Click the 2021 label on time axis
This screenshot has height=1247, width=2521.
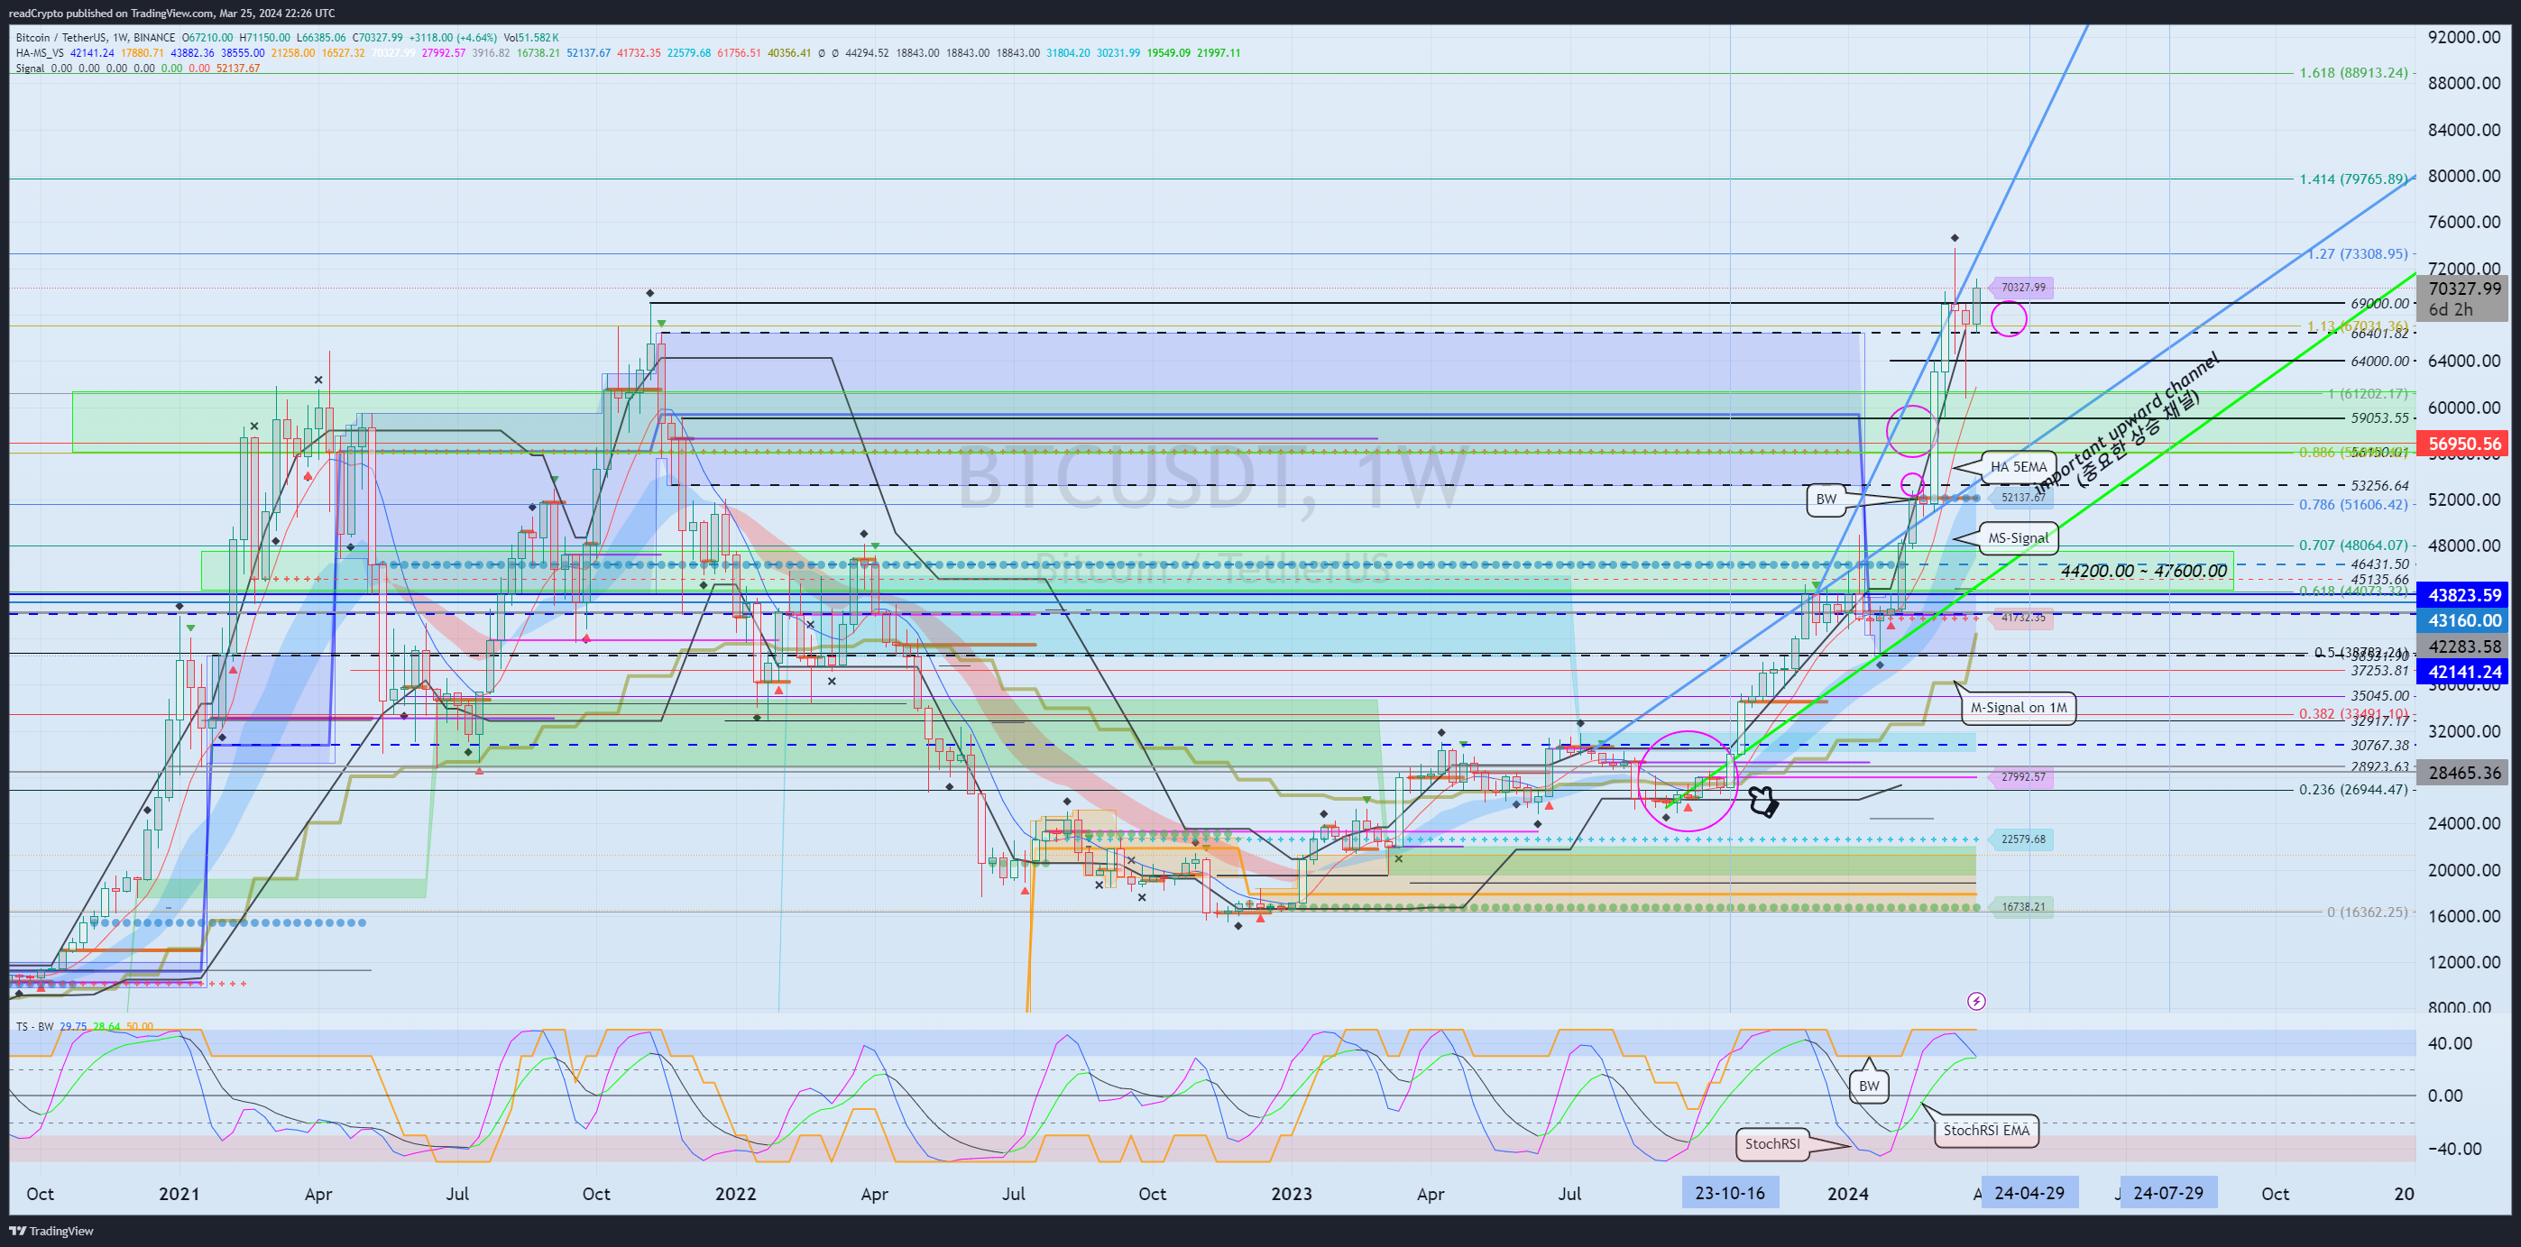179,1193
